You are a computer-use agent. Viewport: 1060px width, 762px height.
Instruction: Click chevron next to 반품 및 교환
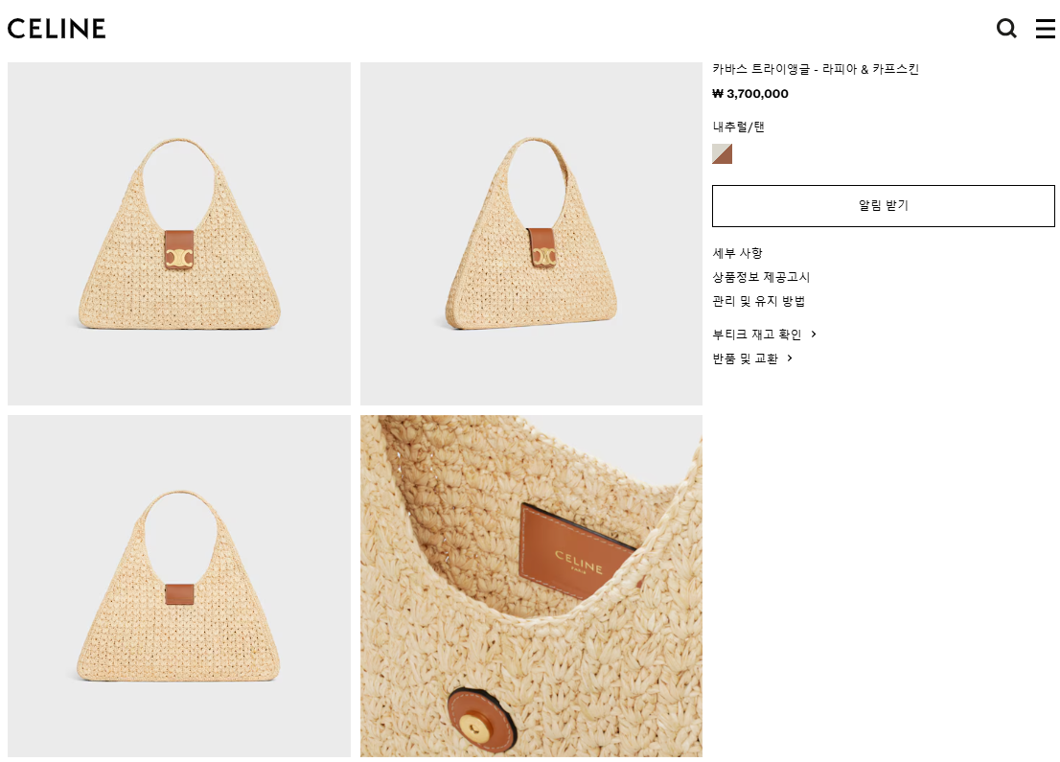click(789, 358)
